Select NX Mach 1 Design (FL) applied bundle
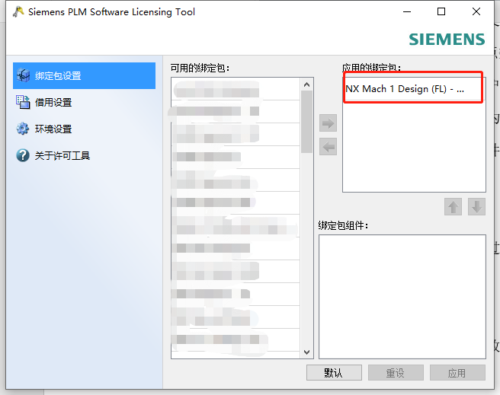This screenshot has width=500, height=395. coord(413,89)
